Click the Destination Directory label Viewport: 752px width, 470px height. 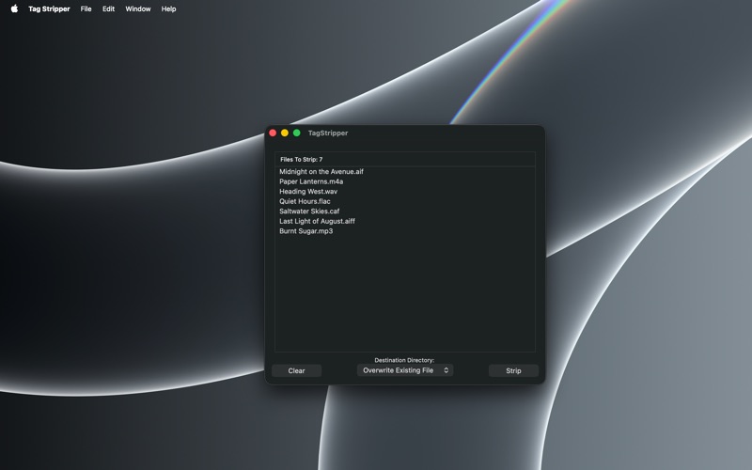[x=404, y=360]
